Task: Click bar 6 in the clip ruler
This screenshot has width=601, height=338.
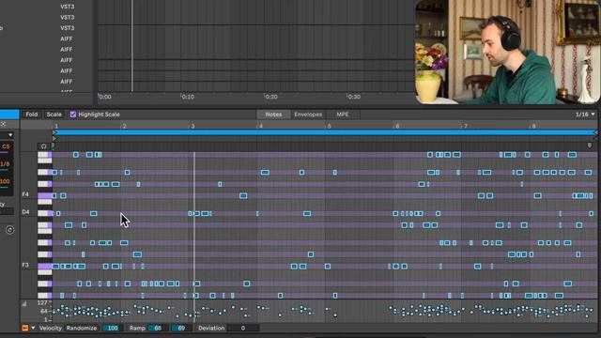Action: [x=396, y=126]
